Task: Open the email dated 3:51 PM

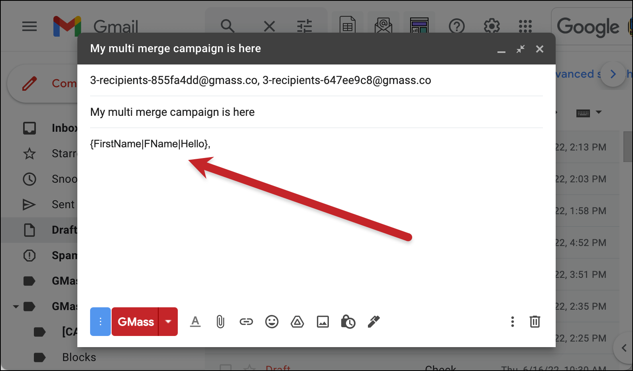Action: point(588,275)
